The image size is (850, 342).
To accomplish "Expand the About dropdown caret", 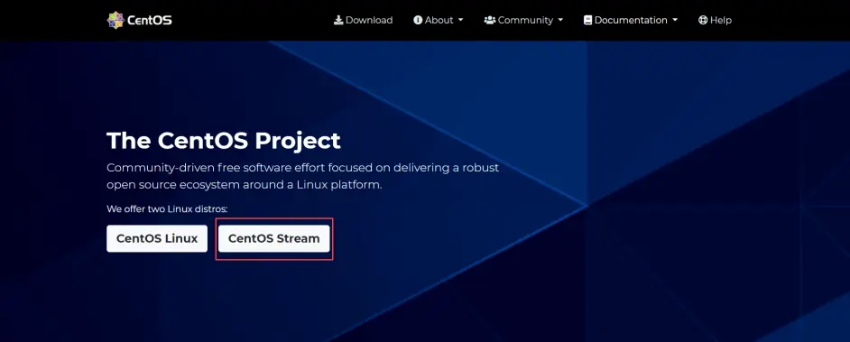I will 461,20.
